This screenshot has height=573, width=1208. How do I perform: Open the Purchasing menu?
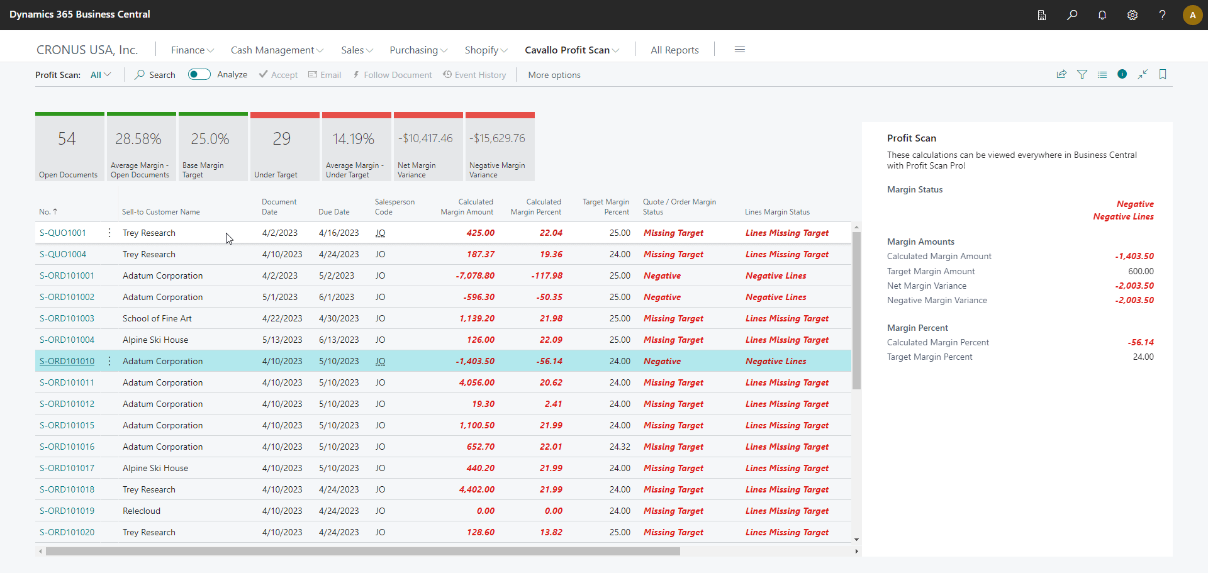418,50
